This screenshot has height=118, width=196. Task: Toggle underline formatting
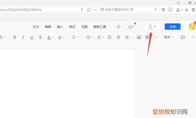pos(32,37)
